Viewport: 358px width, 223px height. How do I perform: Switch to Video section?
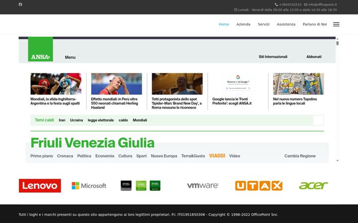pos(235,156)
